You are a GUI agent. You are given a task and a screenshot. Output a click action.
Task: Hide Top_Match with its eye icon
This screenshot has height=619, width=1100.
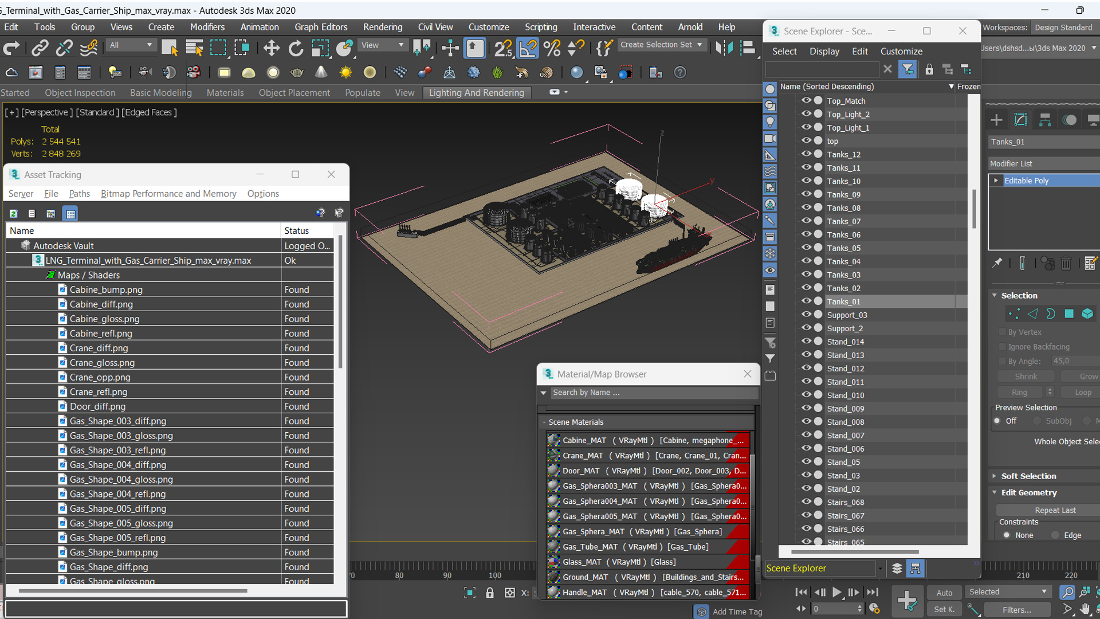[x=807, y=100]
